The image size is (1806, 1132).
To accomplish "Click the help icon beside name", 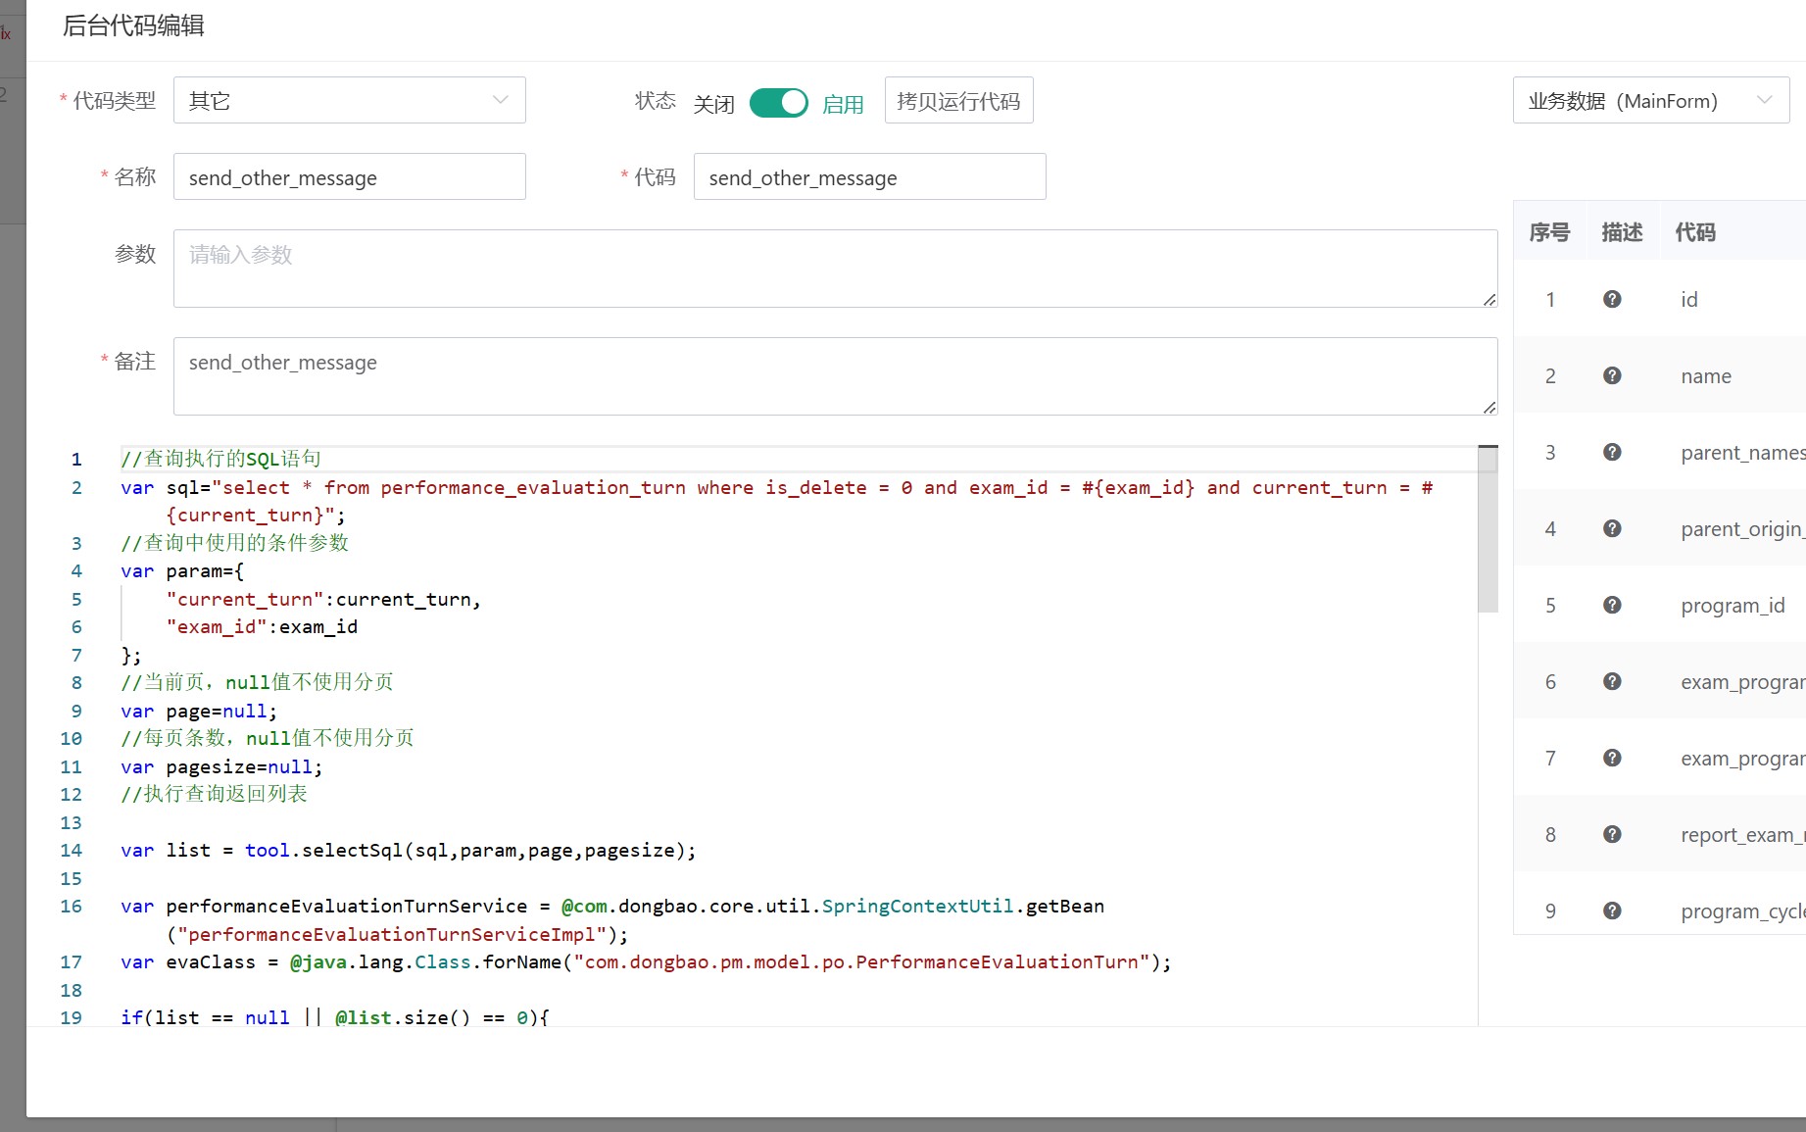I will (1612, 375).
